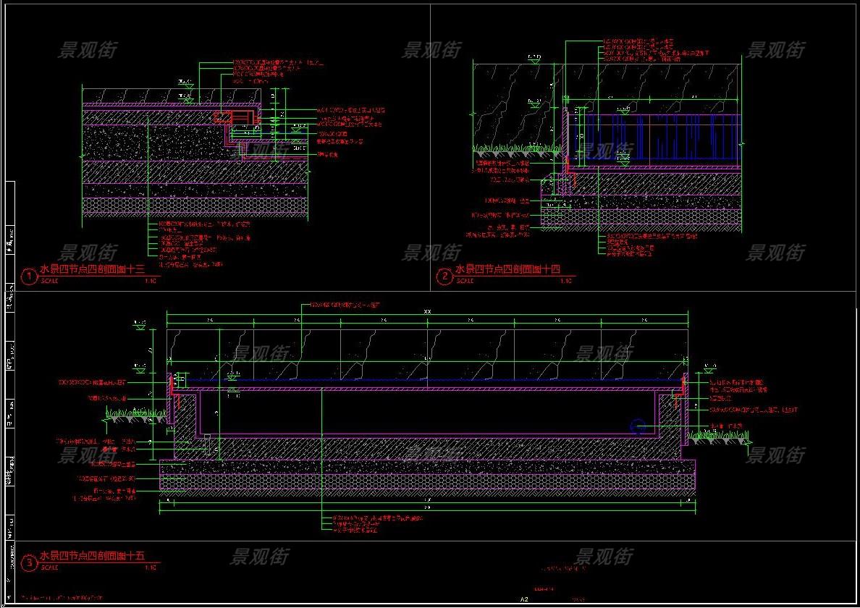Select the top overall dimension line in drawing 3
Viewport: 860px width, 608px height.
pyautogui.click(x=427, y=313)
